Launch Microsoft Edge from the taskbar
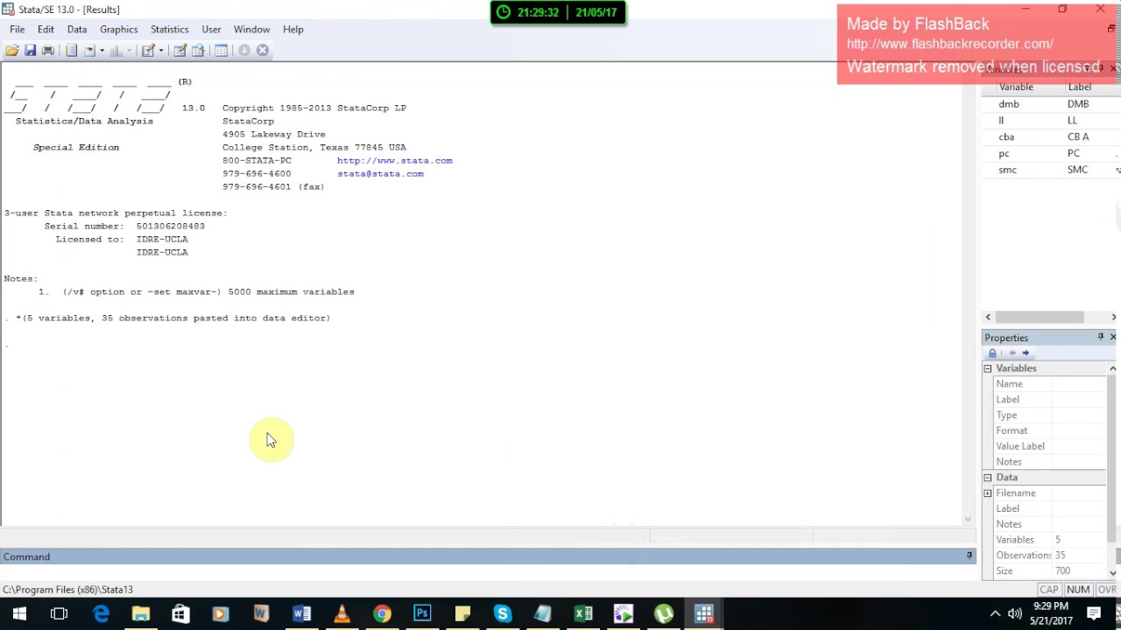The image size is (1121, 630). coord(101,613)
